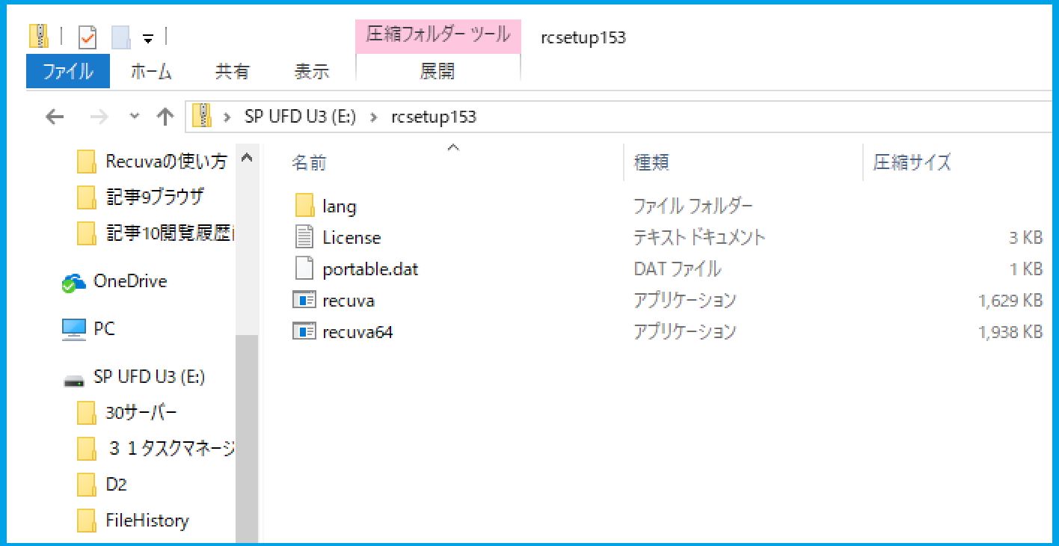Click the OneDrive cloud icon
The image size is (1059, 546).
pos(73,283)
